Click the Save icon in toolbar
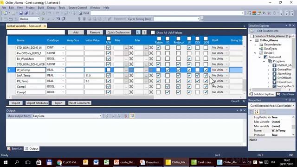The height and width of the screenshot is (167, 297). pyautogui.click(x=21, y=13)
